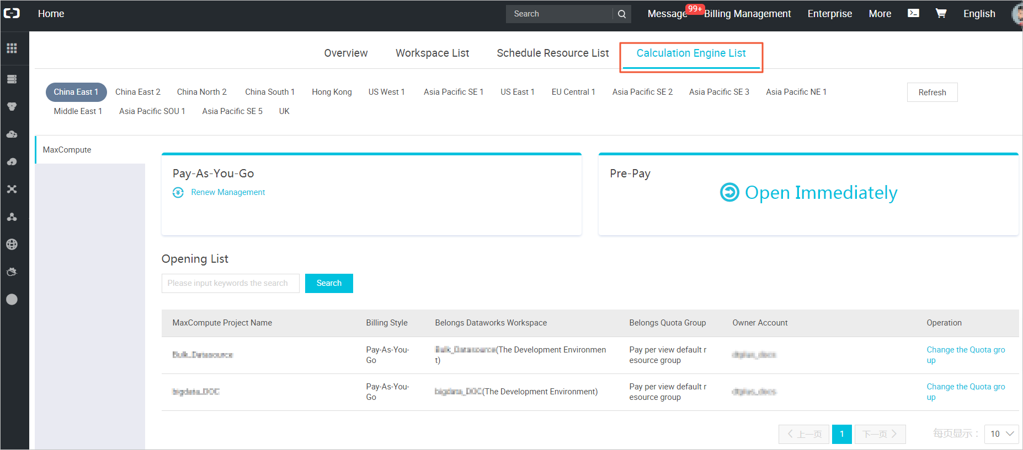Click the globe icon in sidebar

(x=12, y=245)
